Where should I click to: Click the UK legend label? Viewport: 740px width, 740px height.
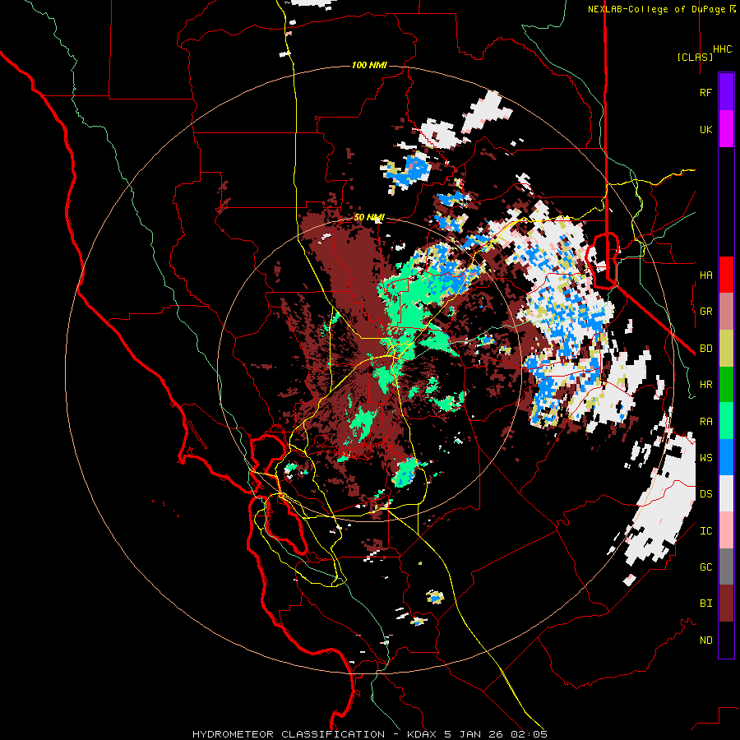pos(705,130)
